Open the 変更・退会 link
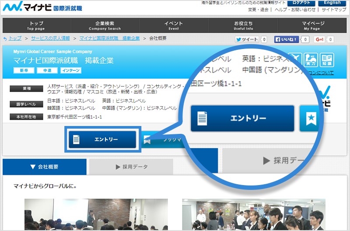Screen dimensions: 350x231 point(258,10)
